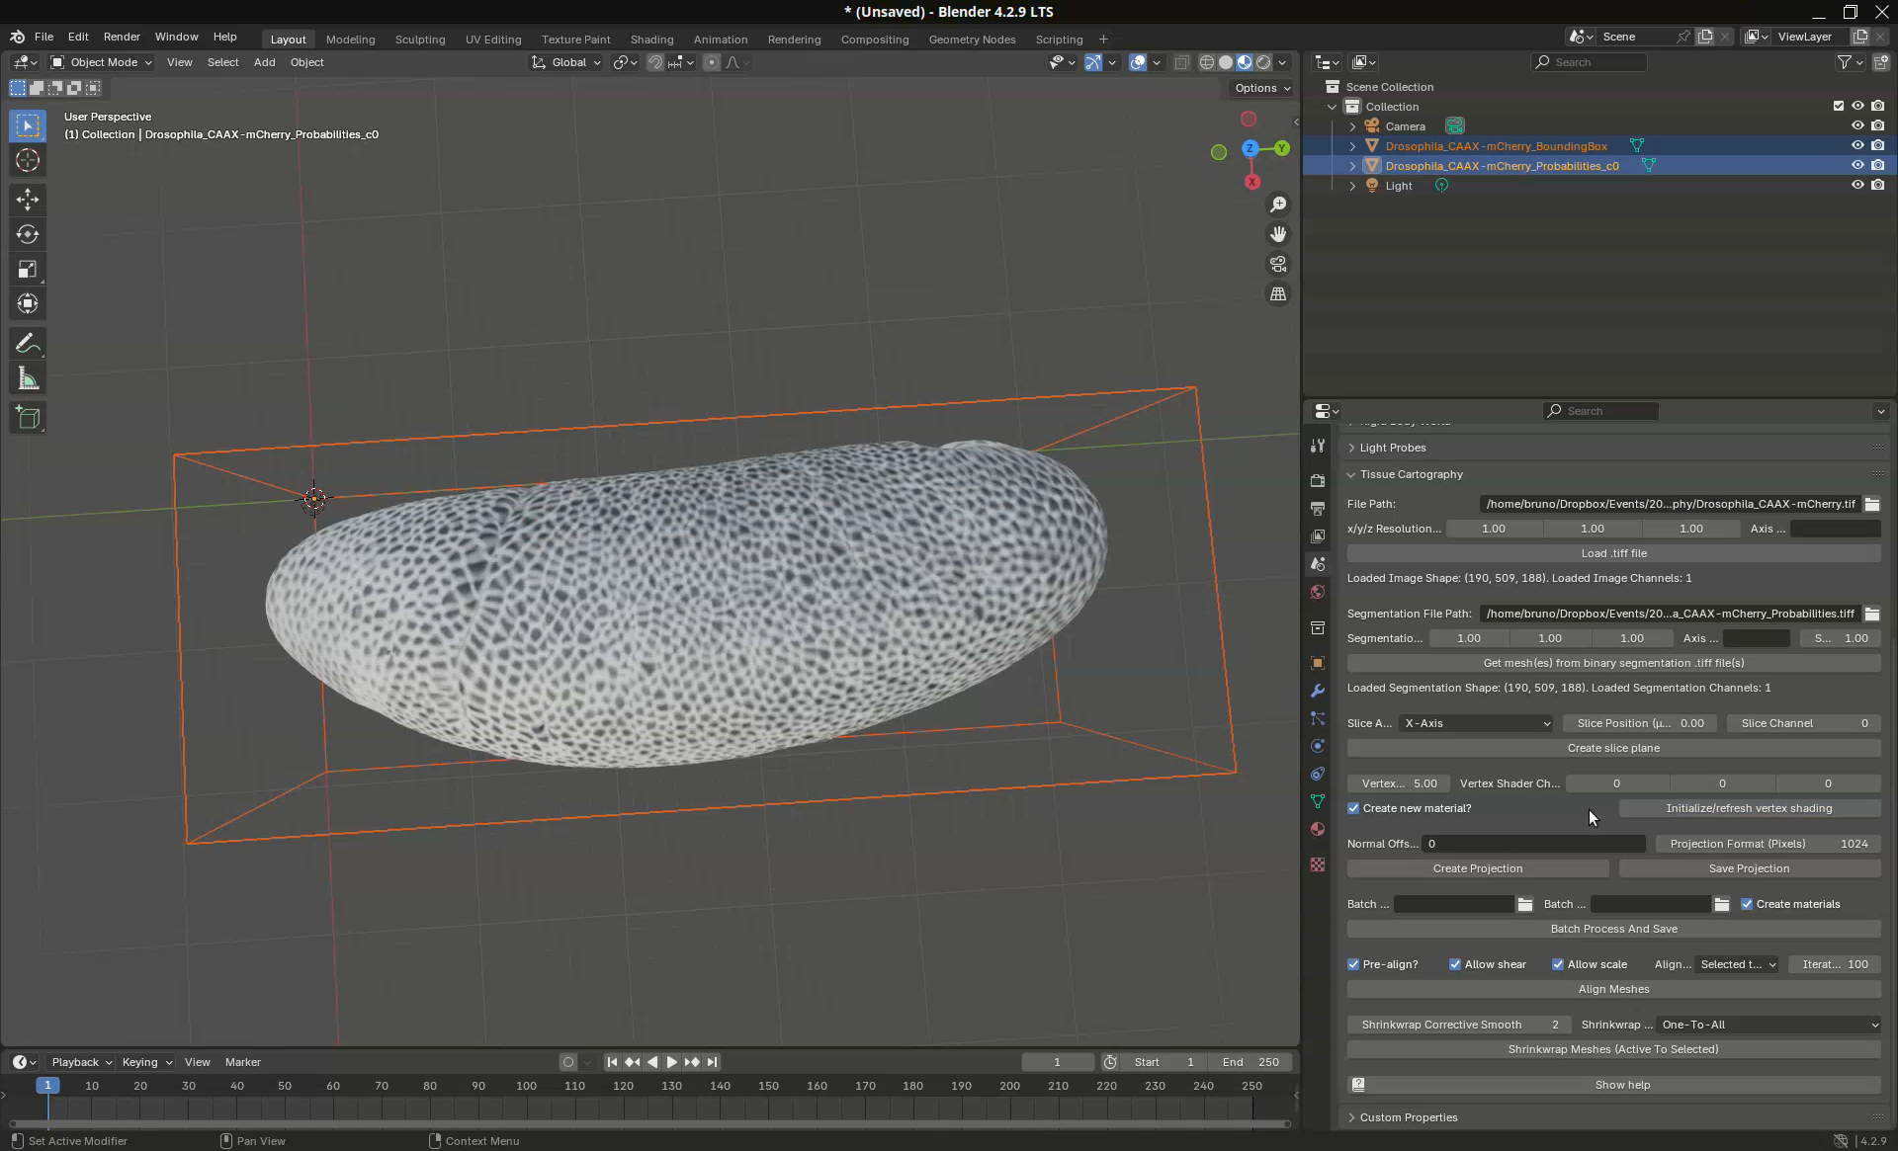Open the Material properties tab

tap(1318, 829)
